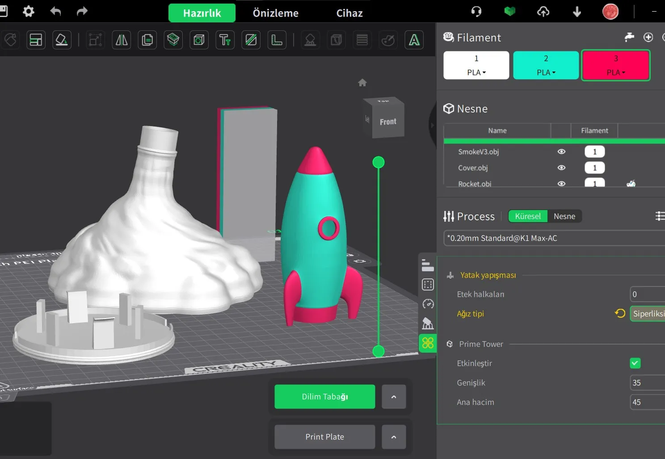This screenshot has height=459, width=665.
Task: Select the text emboss tool icon
Action: click(x=225, y=40)
